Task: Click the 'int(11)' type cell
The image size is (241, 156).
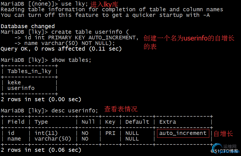Action: (46, 133)
